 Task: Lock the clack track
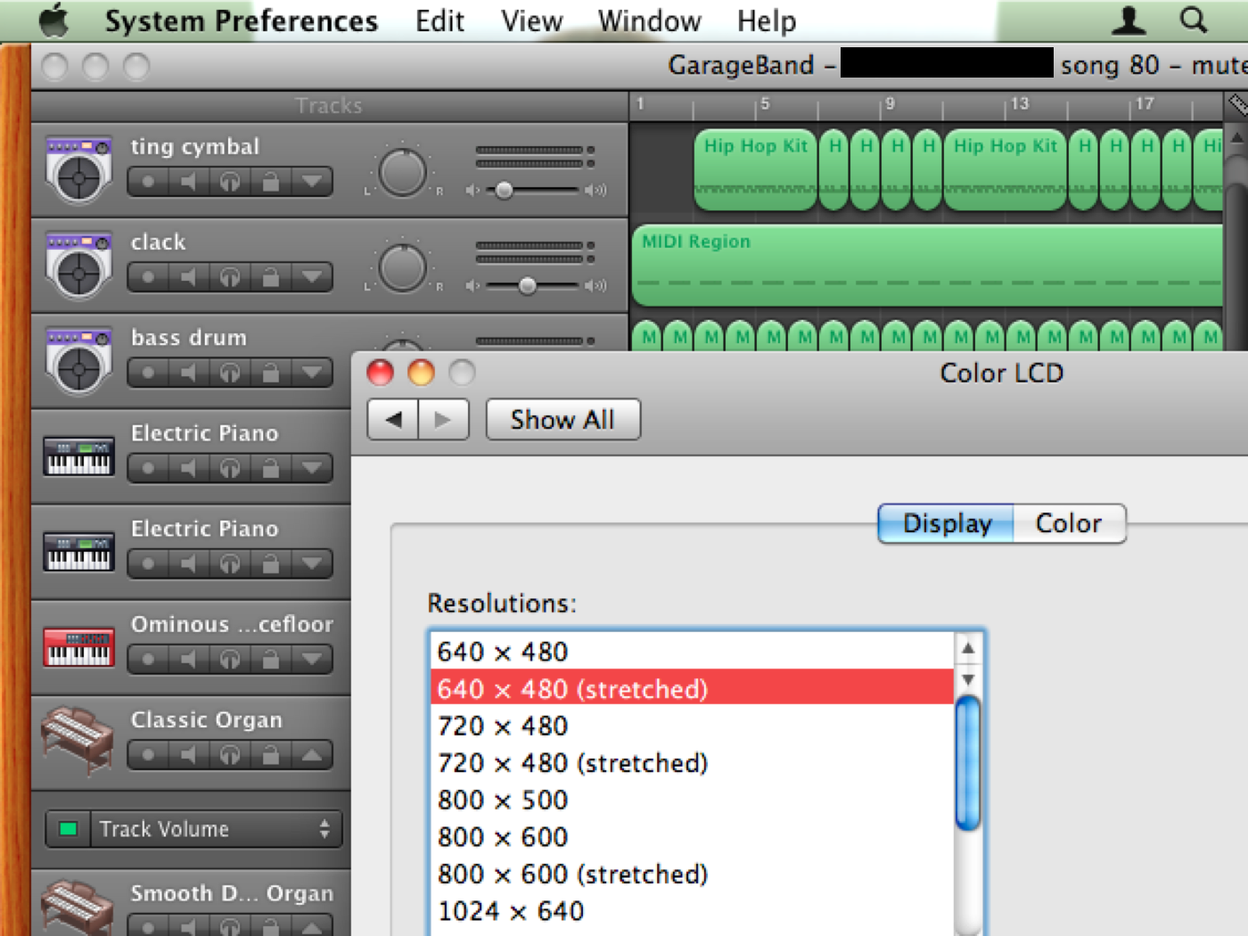(271, 277)
